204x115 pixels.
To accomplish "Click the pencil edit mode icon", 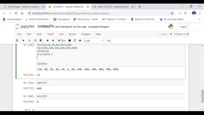I will 171,34.
